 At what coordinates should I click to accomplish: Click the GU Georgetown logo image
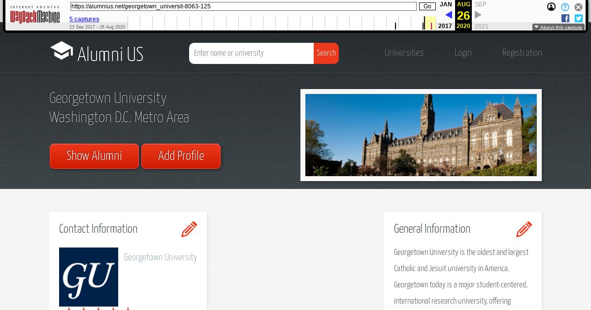(89, 277)
